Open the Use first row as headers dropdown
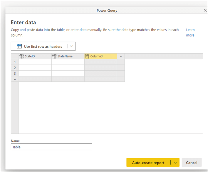This screenshot has height=172, width=208. click(71, 46)
